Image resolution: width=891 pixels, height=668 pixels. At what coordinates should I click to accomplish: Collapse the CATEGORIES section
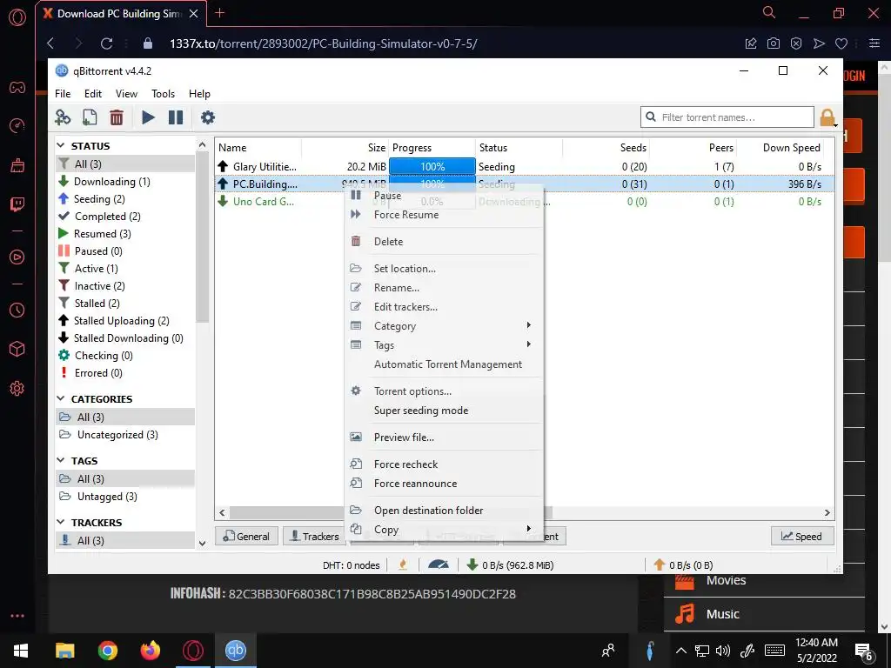[x=62, y=398]
